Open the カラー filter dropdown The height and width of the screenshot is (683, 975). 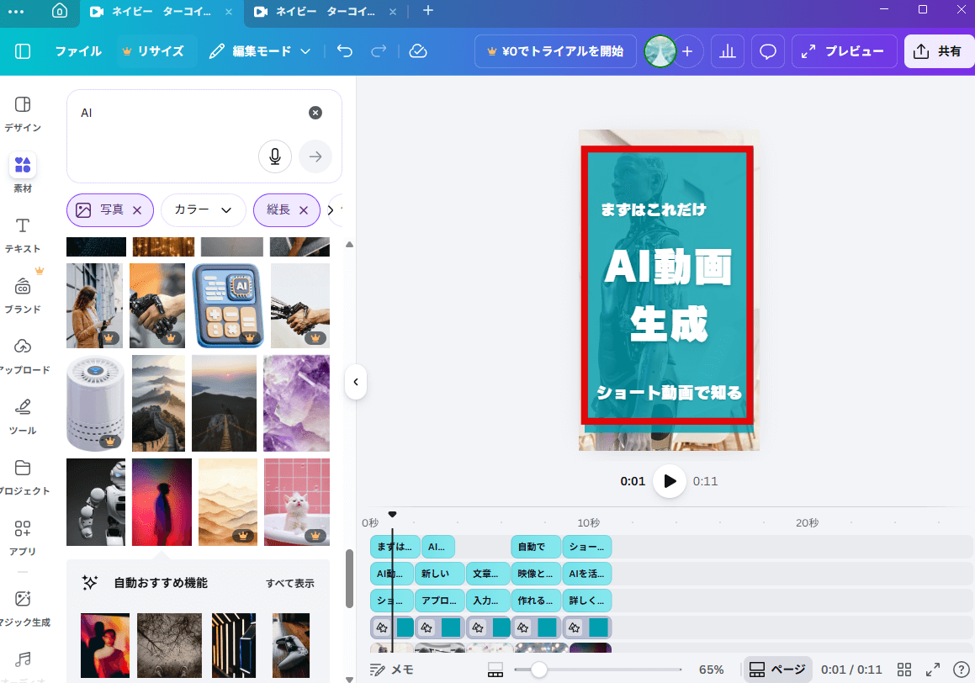pos(203,209)
